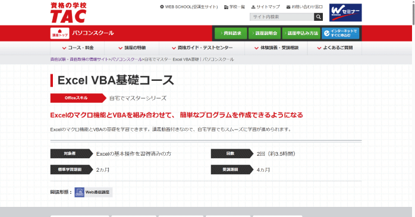Click the green 資料請求 button

click(231, 33)
